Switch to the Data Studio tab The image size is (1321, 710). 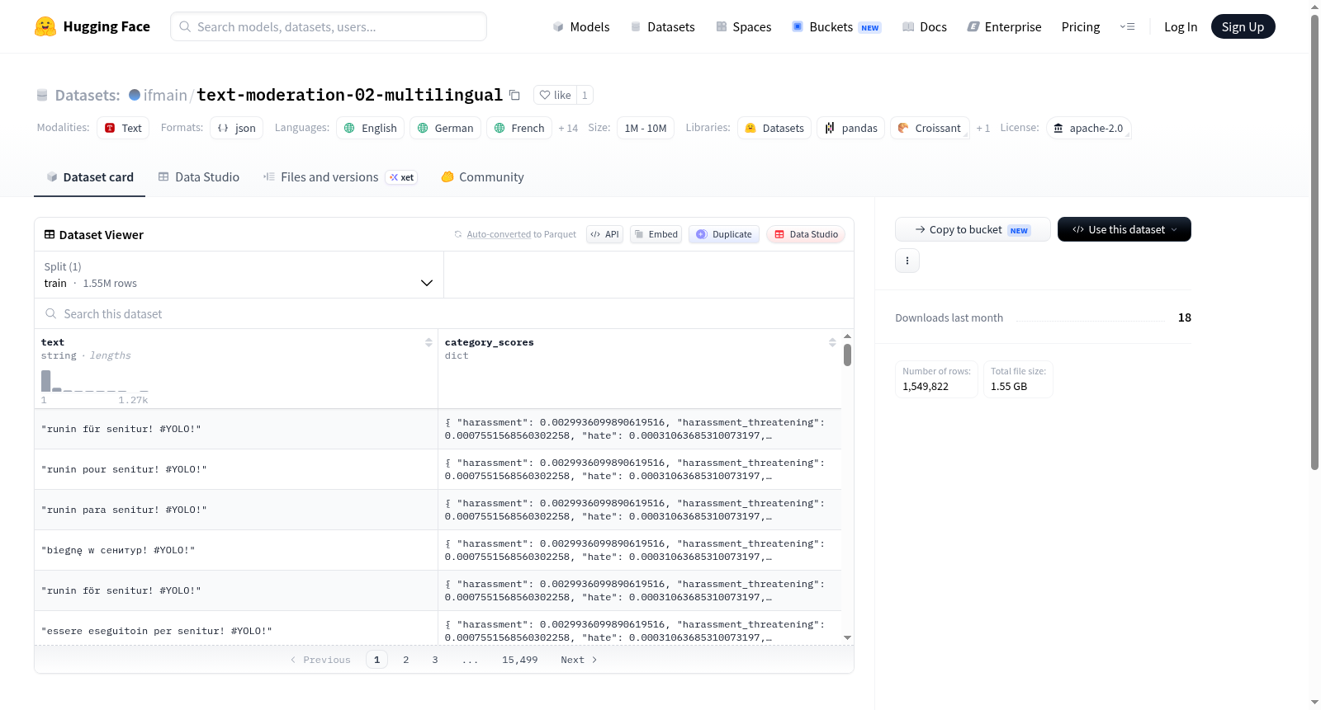(199, 176)
